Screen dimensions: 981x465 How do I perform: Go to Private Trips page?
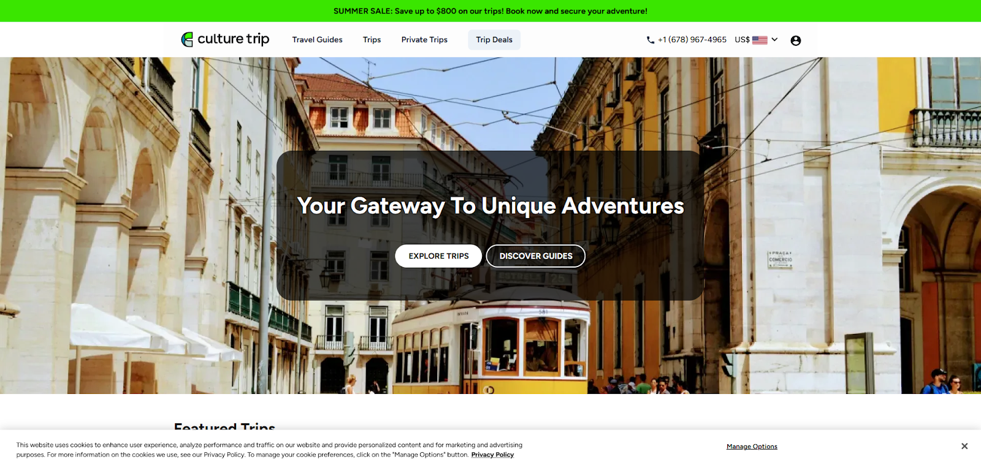(424, 40)
